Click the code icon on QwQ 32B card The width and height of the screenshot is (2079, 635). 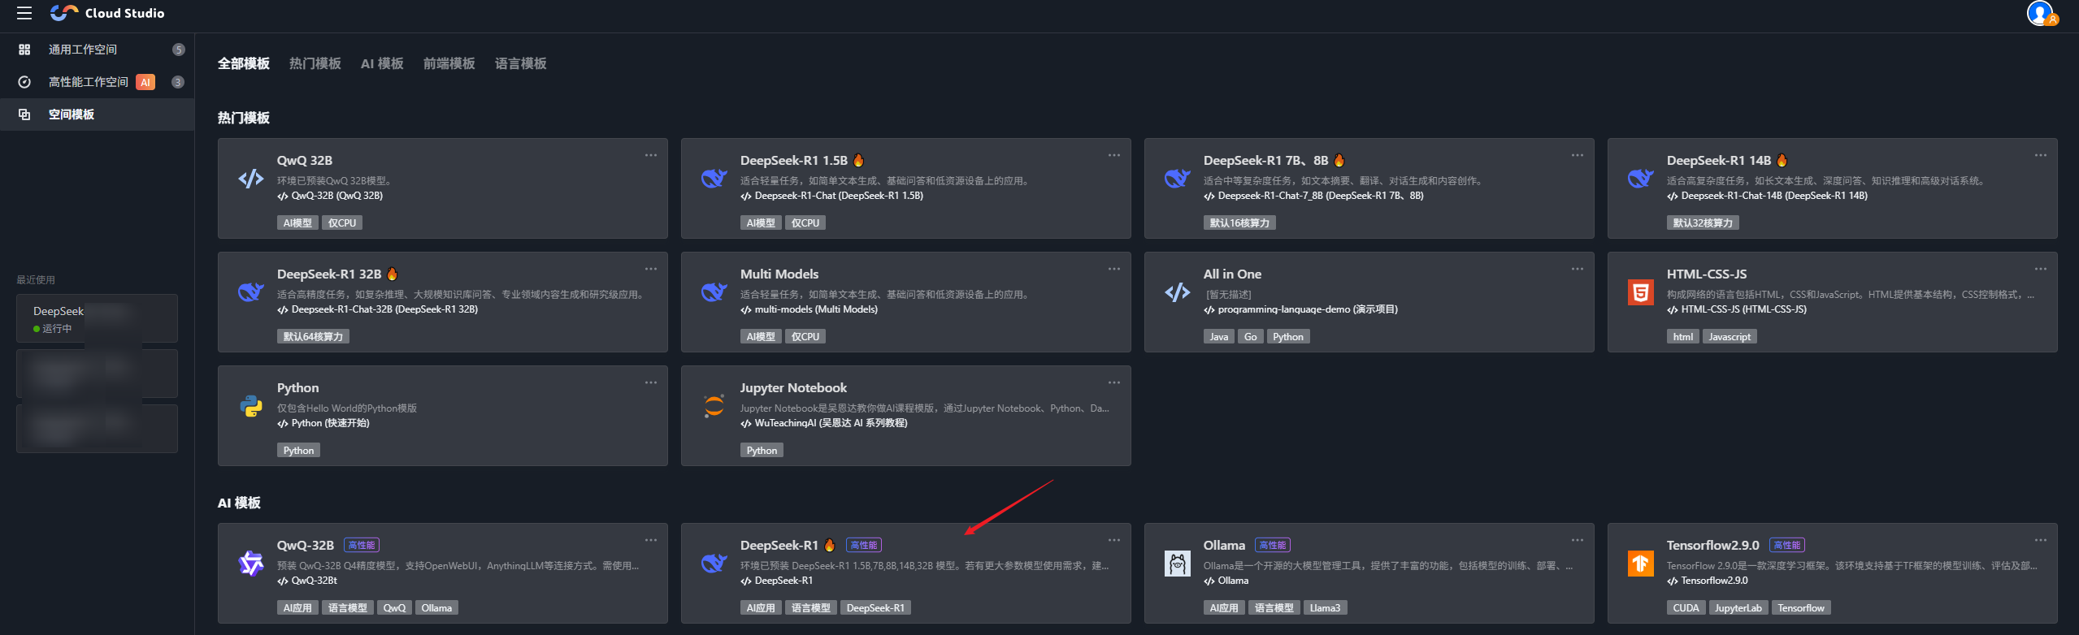250,179
